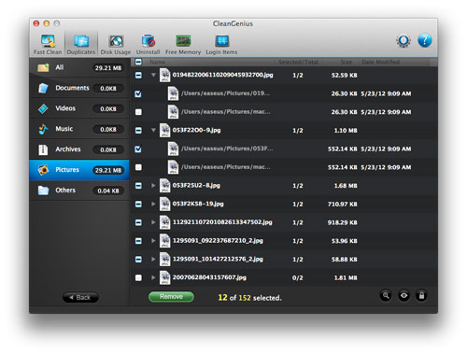Click the Free Memory toolbar icon
This screenshot has width=467, height=354.
pyautogui.click(x=183, y=44)
